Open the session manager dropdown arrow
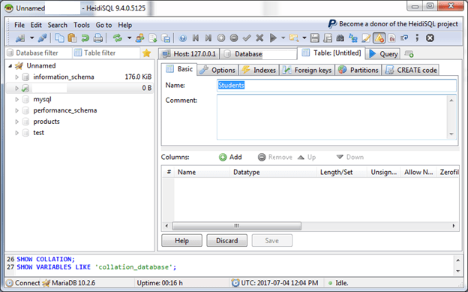Image resolution: width=468 pixels, height=292 pixels. 31,38
